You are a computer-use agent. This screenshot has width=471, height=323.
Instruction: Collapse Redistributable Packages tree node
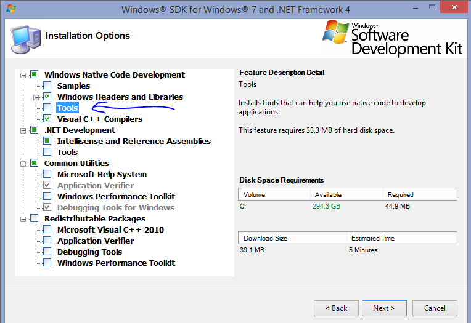click(x=23, y=219)
